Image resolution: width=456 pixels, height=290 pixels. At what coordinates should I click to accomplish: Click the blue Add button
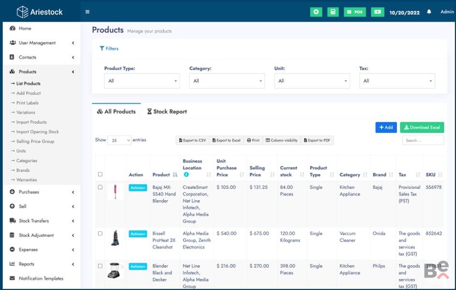386,128
